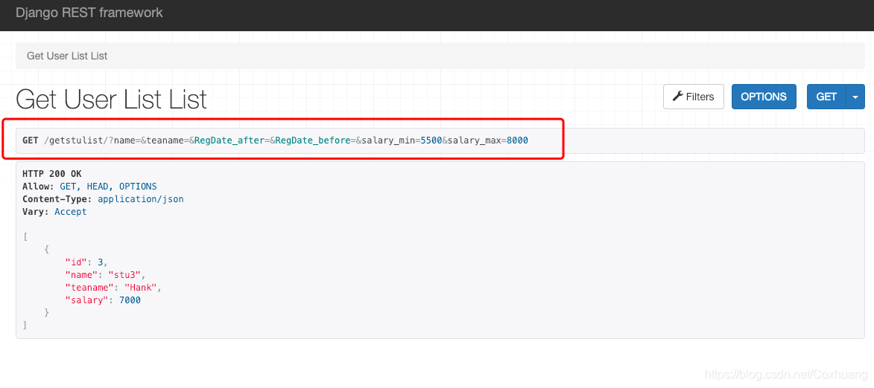The image size is (874, 388).
Task: Click the "teaname": "Hank" line
Action: [114, 288]
